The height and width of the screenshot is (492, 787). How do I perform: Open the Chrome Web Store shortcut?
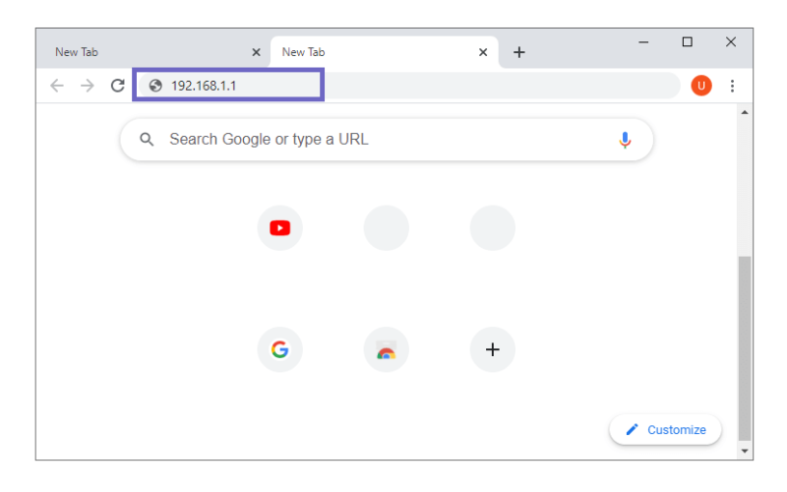[387, 349]
